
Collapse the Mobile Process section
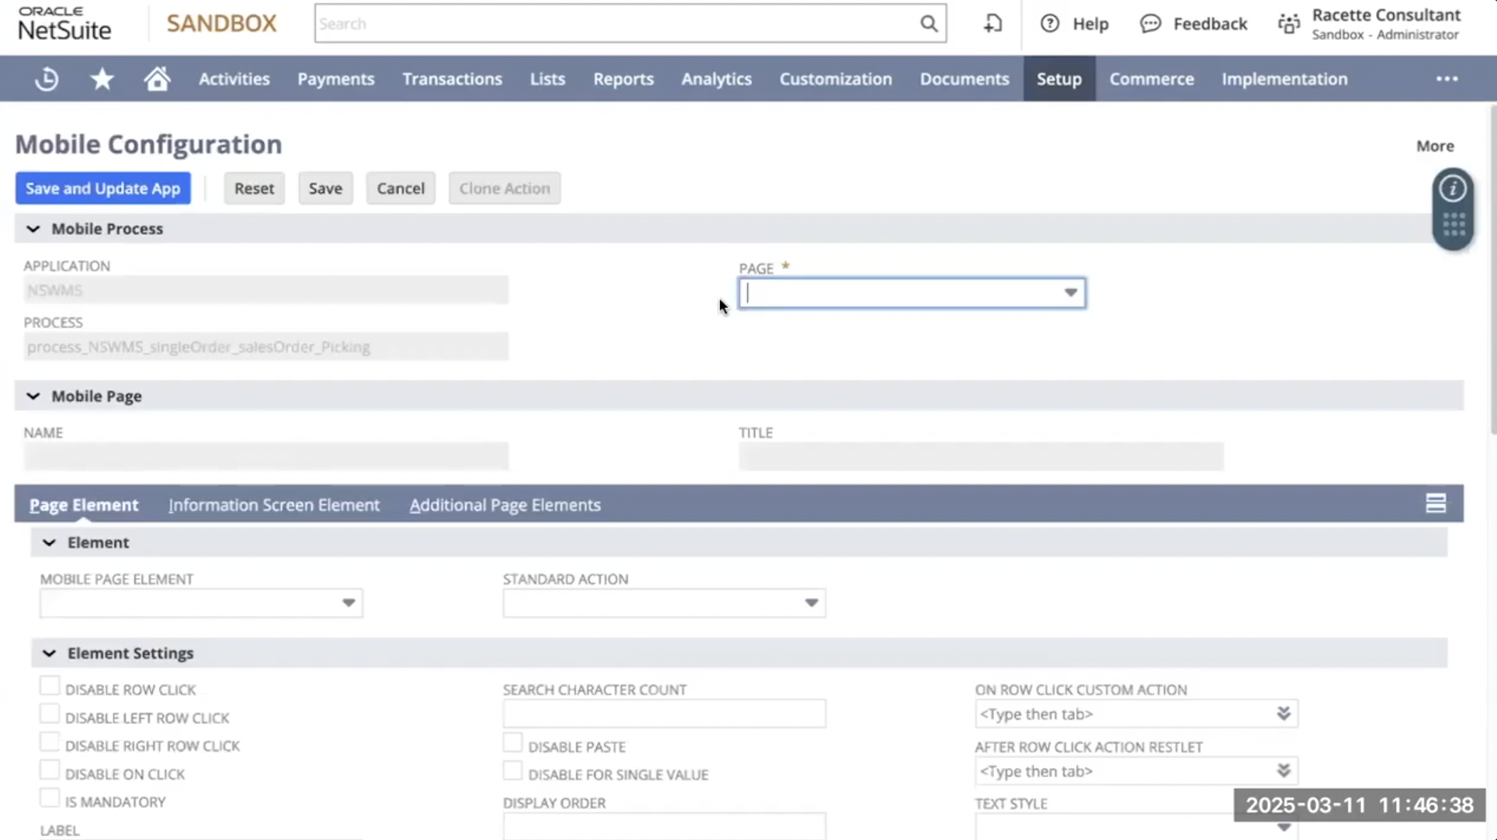(x=33, y=229)
